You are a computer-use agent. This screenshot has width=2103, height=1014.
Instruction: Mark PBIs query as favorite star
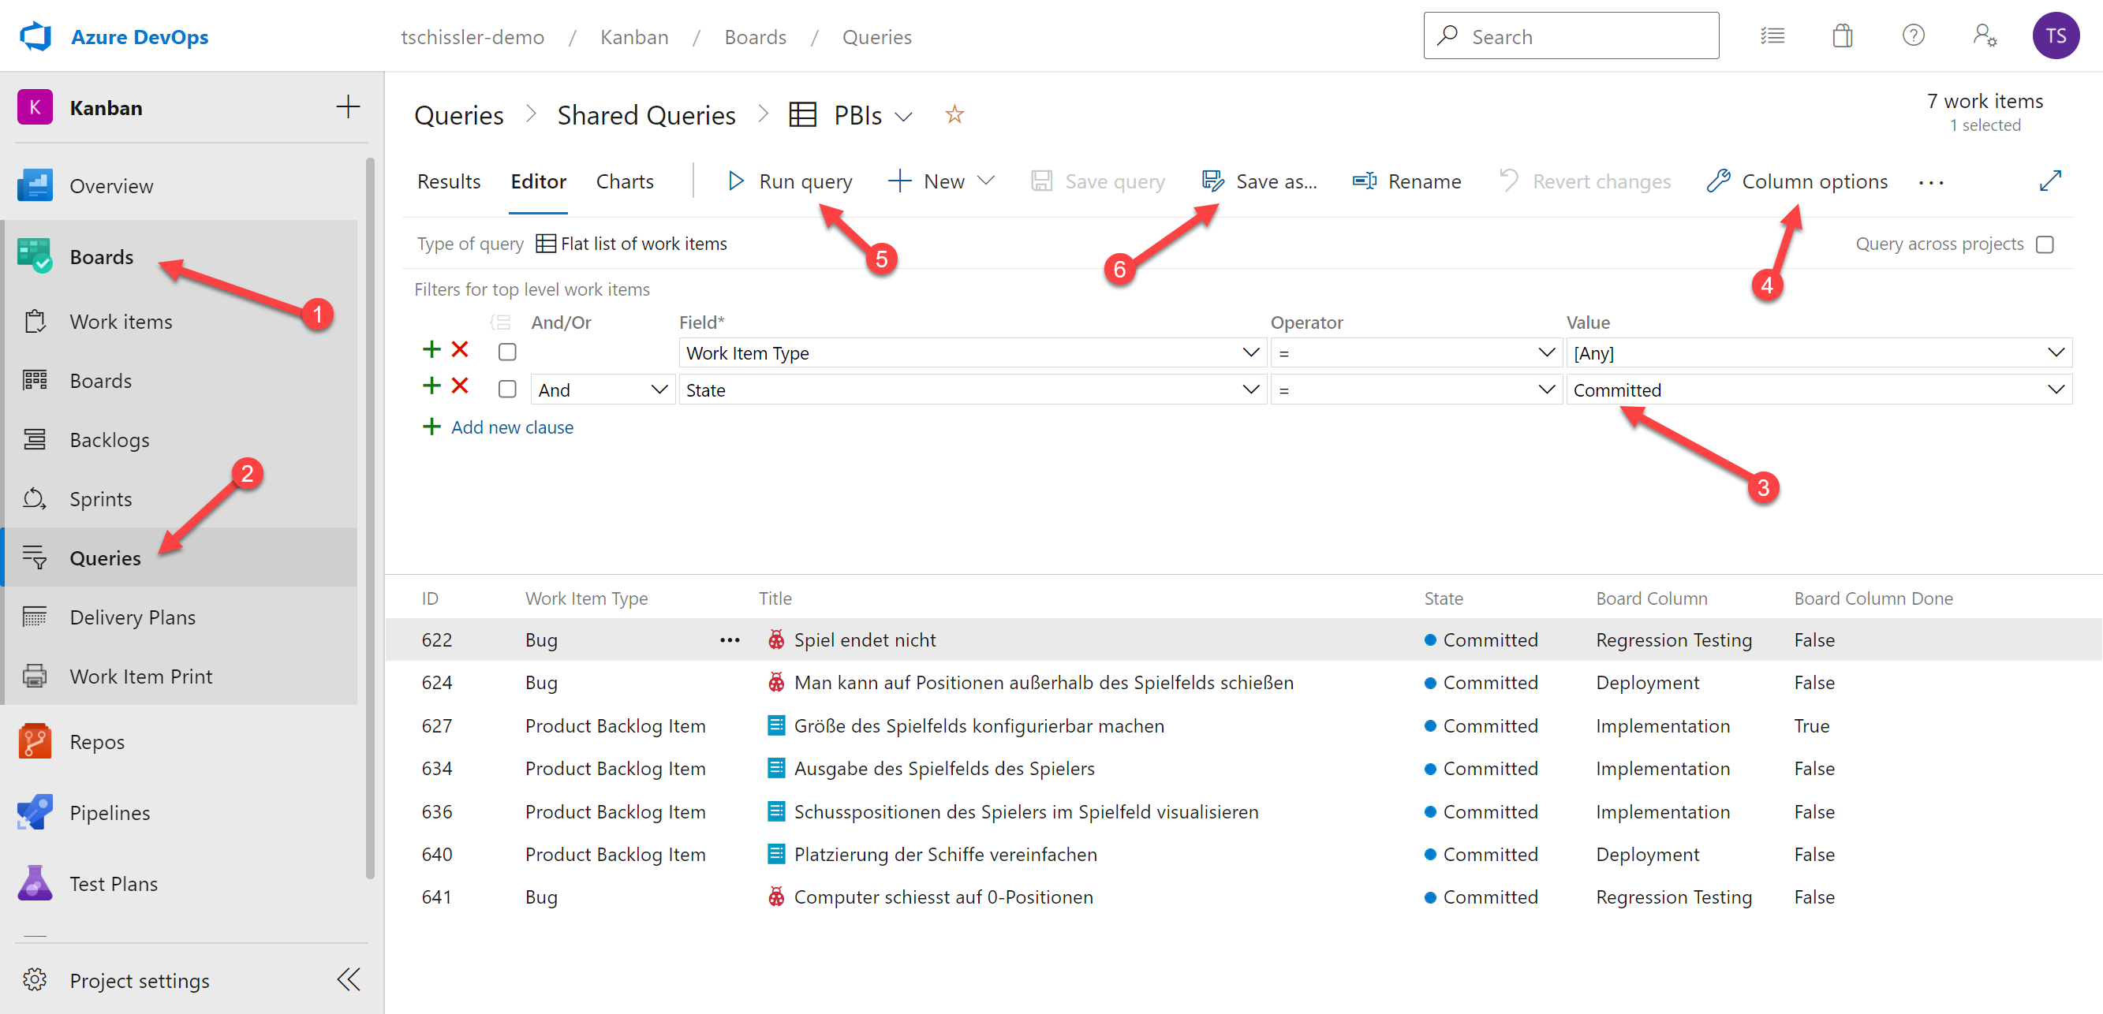point(954,115)
